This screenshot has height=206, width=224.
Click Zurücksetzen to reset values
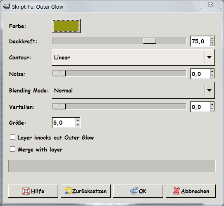(86, 191)
